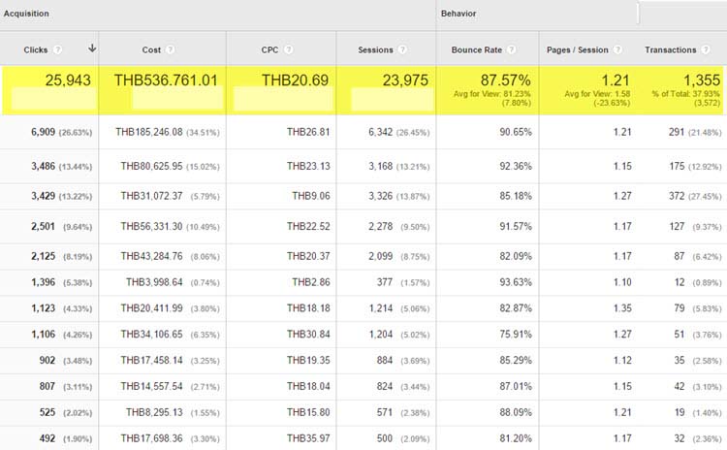Sort by the CPC column header

[268, 49]
